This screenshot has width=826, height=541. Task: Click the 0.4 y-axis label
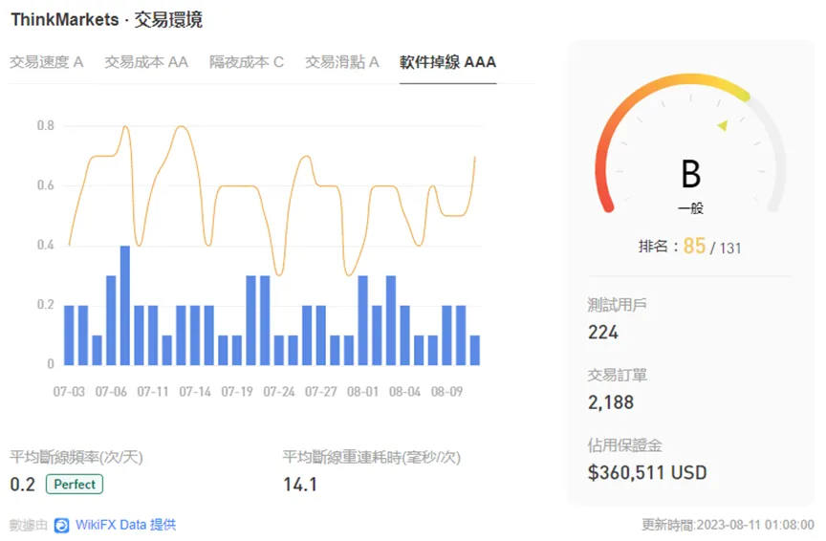[45, 245]
